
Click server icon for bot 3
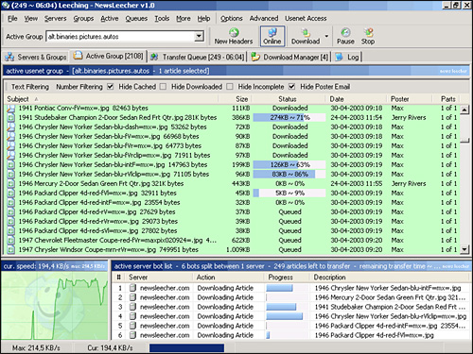pos(132,307)
